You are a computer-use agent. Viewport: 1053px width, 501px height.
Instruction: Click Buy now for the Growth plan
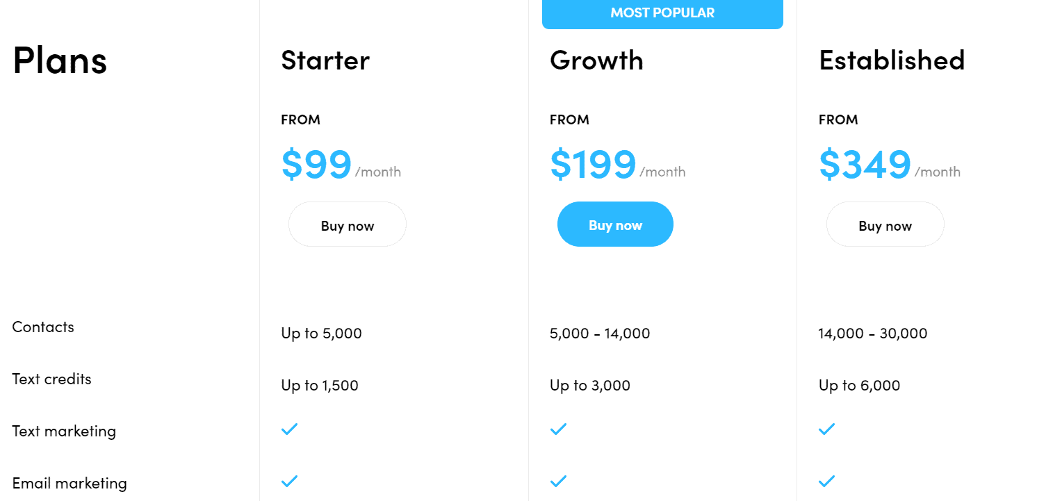pyautogui.click(x=615, y=224)
